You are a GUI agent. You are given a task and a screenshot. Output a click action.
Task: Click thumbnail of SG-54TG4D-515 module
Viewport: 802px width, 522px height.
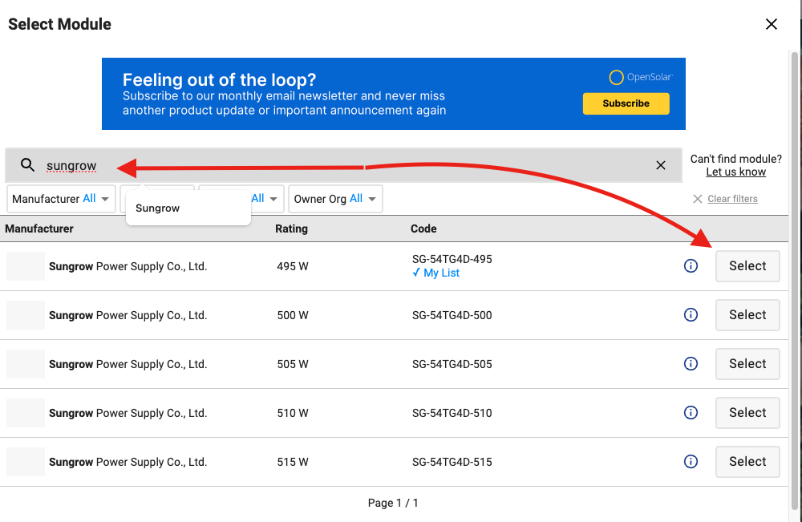(26, 462)
